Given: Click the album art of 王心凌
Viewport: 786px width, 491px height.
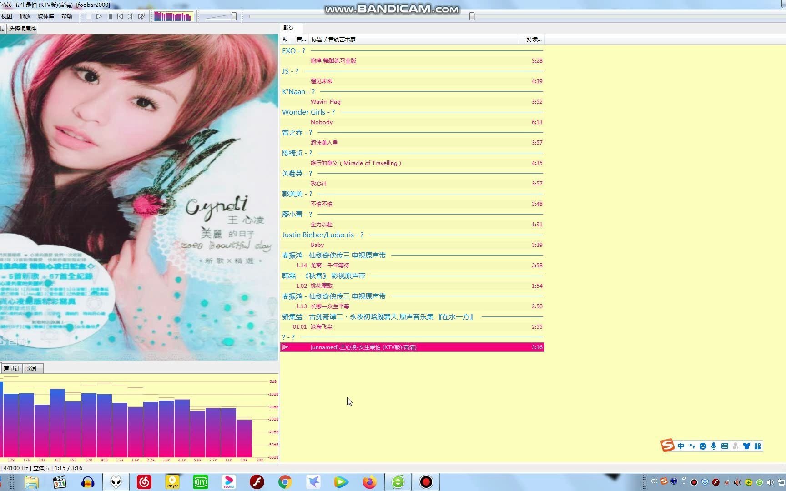Looking at the screenshot, I should click(x=139, y=197).
